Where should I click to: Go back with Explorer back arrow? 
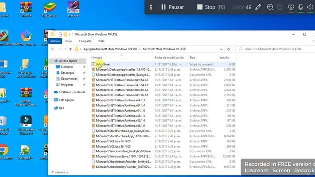pos(53,49)
